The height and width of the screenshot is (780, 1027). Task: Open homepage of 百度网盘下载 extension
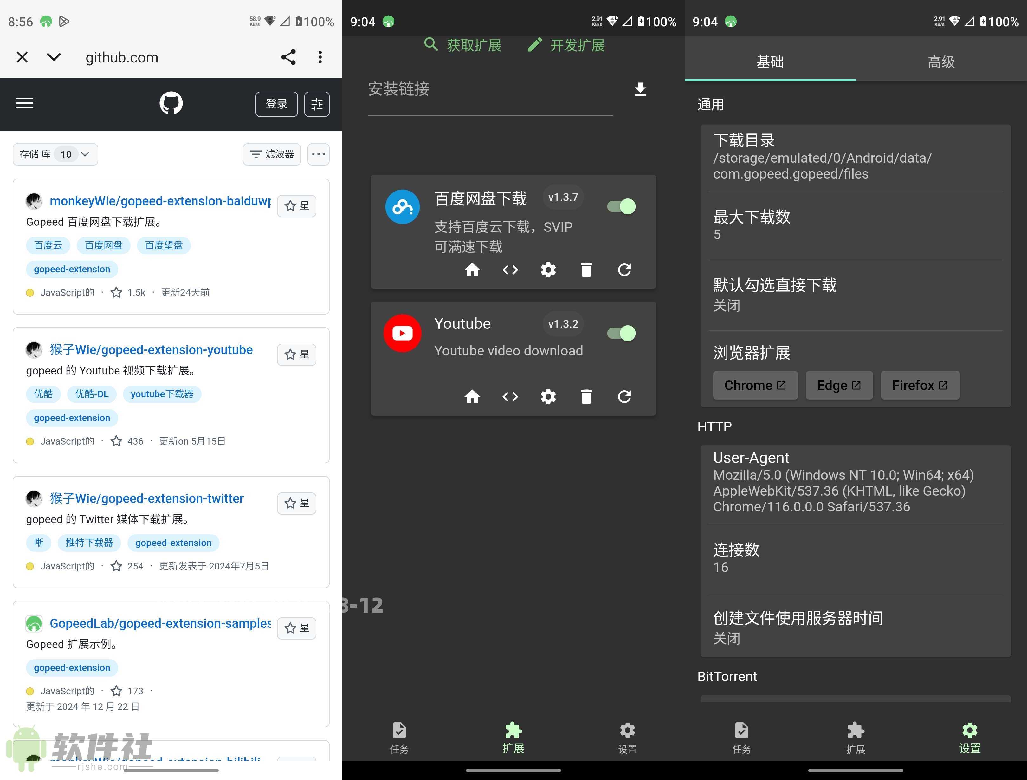472,270
